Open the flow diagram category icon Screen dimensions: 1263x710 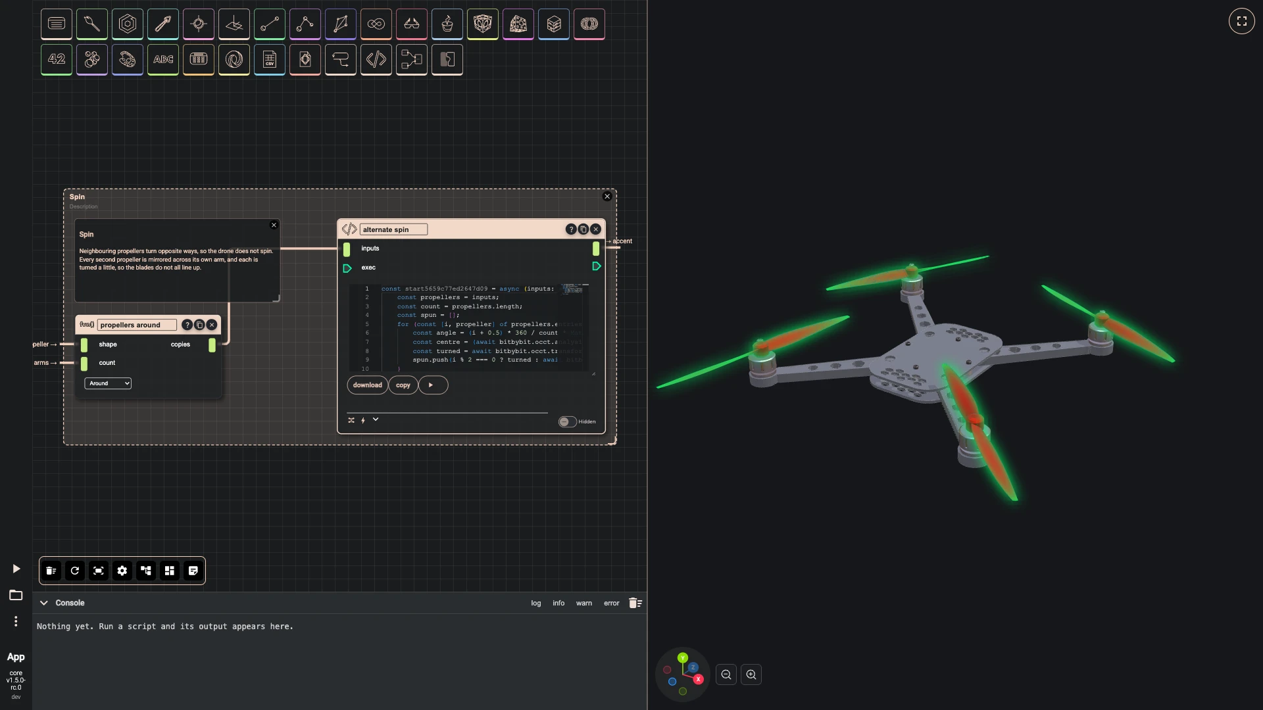click(412, 60)
